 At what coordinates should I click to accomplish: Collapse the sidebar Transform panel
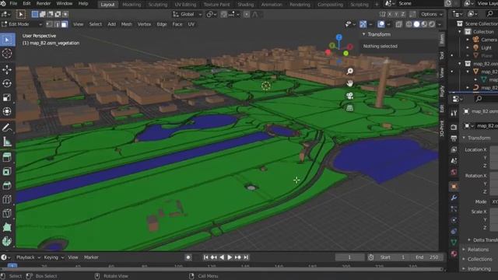(364, 34)
